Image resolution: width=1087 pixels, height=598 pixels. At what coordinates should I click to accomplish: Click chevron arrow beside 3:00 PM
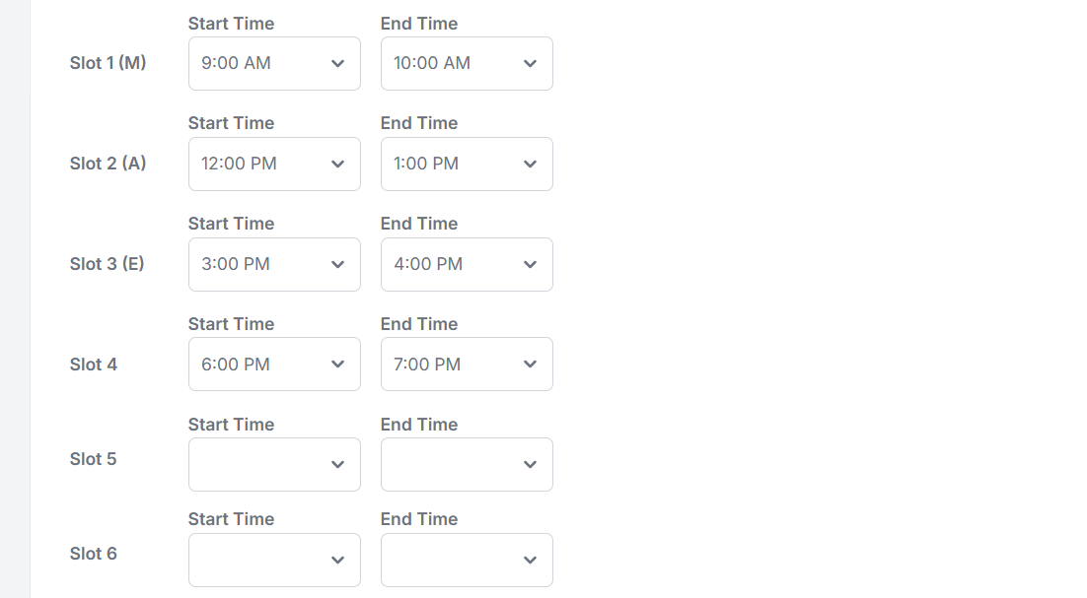337,265
